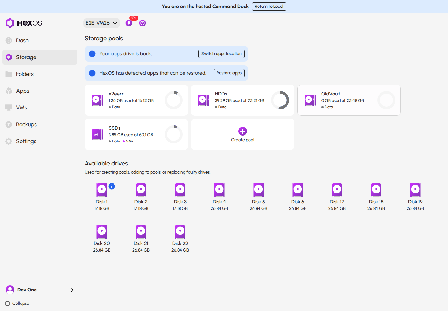Choose the Disk 4 drive icon
The height and width of the screenshot is (311, 448).
pos(219,190)
